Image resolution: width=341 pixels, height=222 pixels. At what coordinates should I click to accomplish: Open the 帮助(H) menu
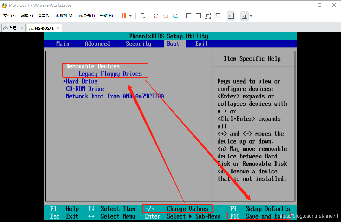pos(106,16)
